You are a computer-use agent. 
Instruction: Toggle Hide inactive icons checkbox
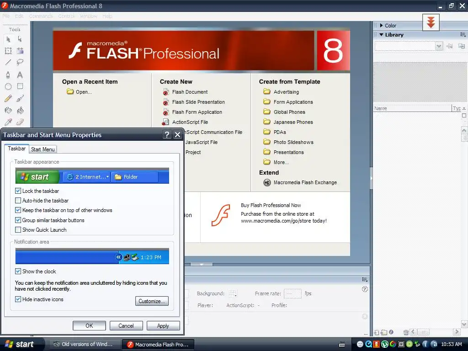[x=18, y=299]
